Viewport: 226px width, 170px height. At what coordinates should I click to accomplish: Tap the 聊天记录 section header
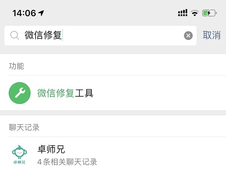[24, 127]
